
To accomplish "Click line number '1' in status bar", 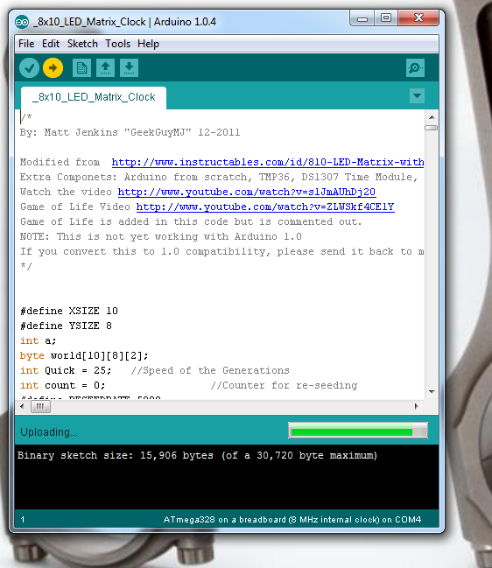I will click(x=23, y=520).
